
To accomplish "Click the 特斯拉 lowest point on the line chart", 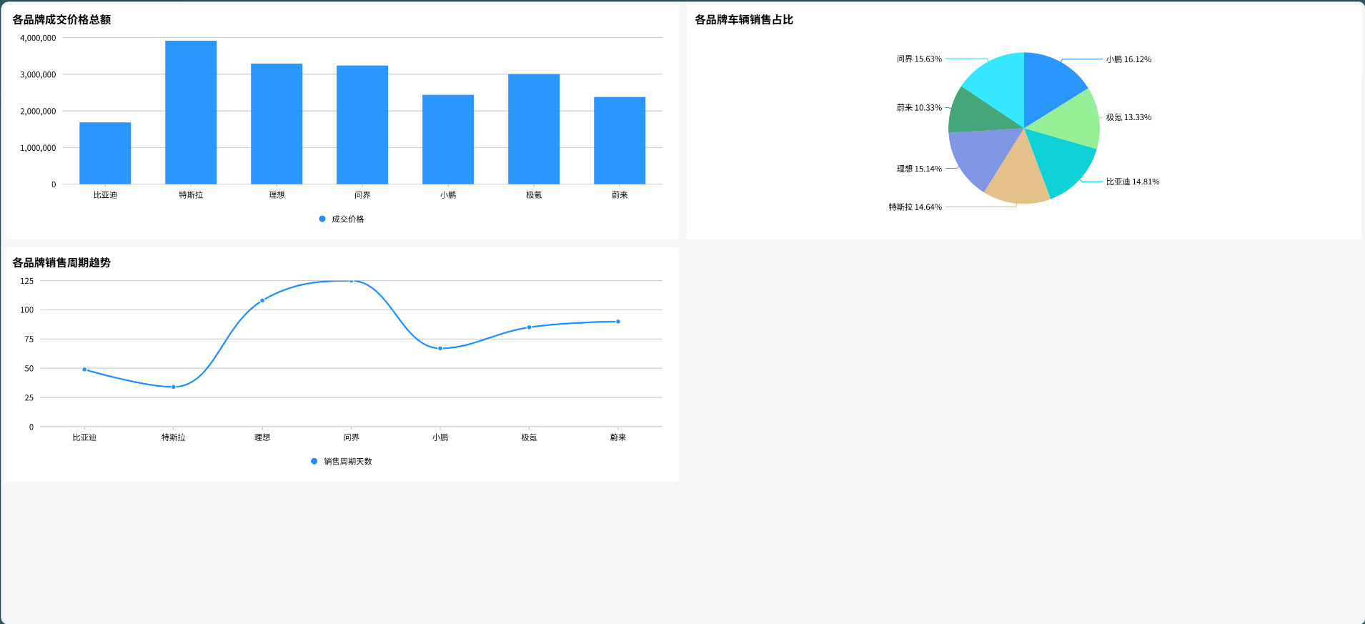I will point(173,387).
